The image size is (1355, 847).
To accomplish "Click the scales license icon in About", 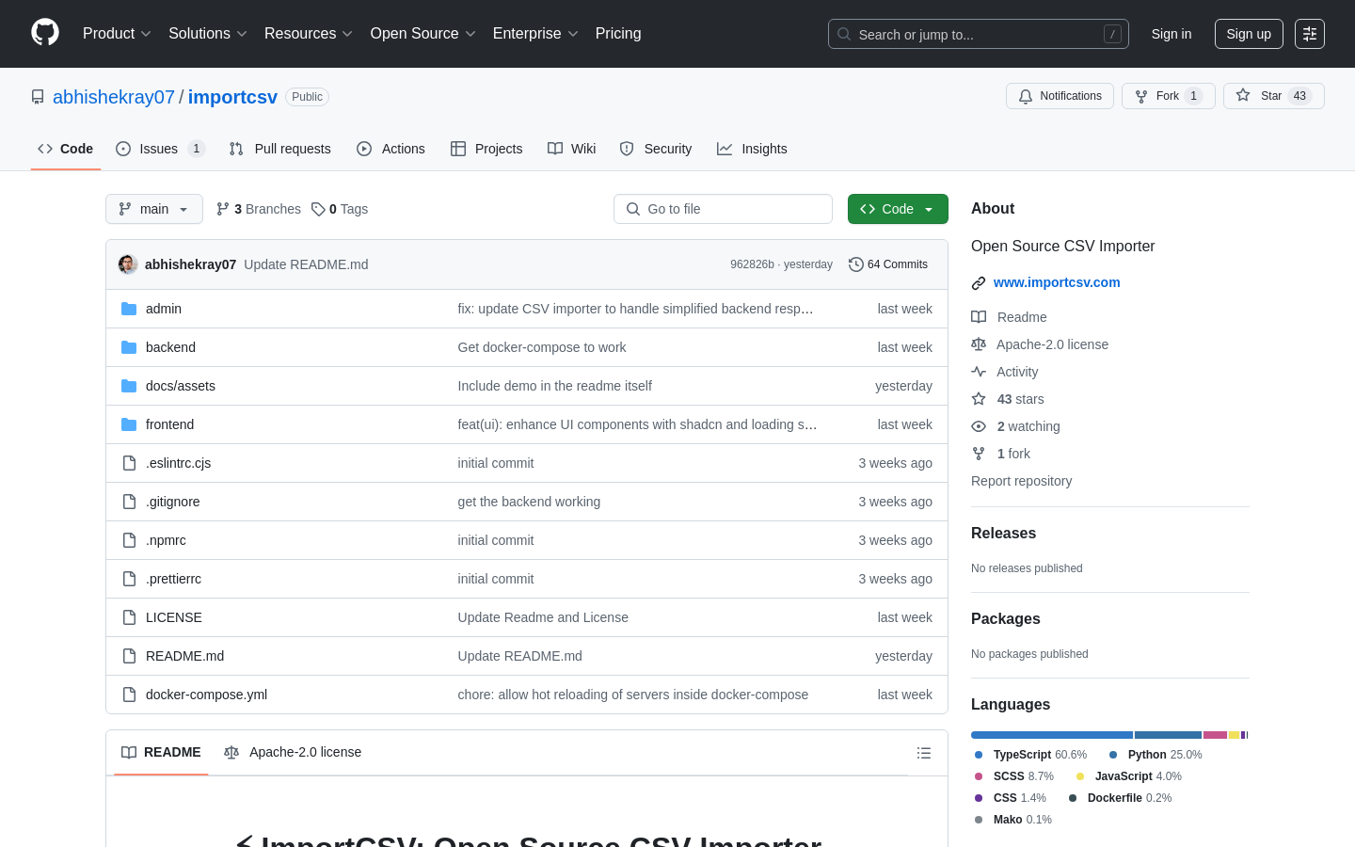I will click(979, 344).
